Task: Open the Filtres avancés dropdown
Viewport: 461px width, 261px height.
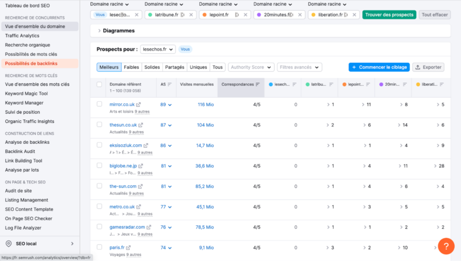Action: [299, 67]
